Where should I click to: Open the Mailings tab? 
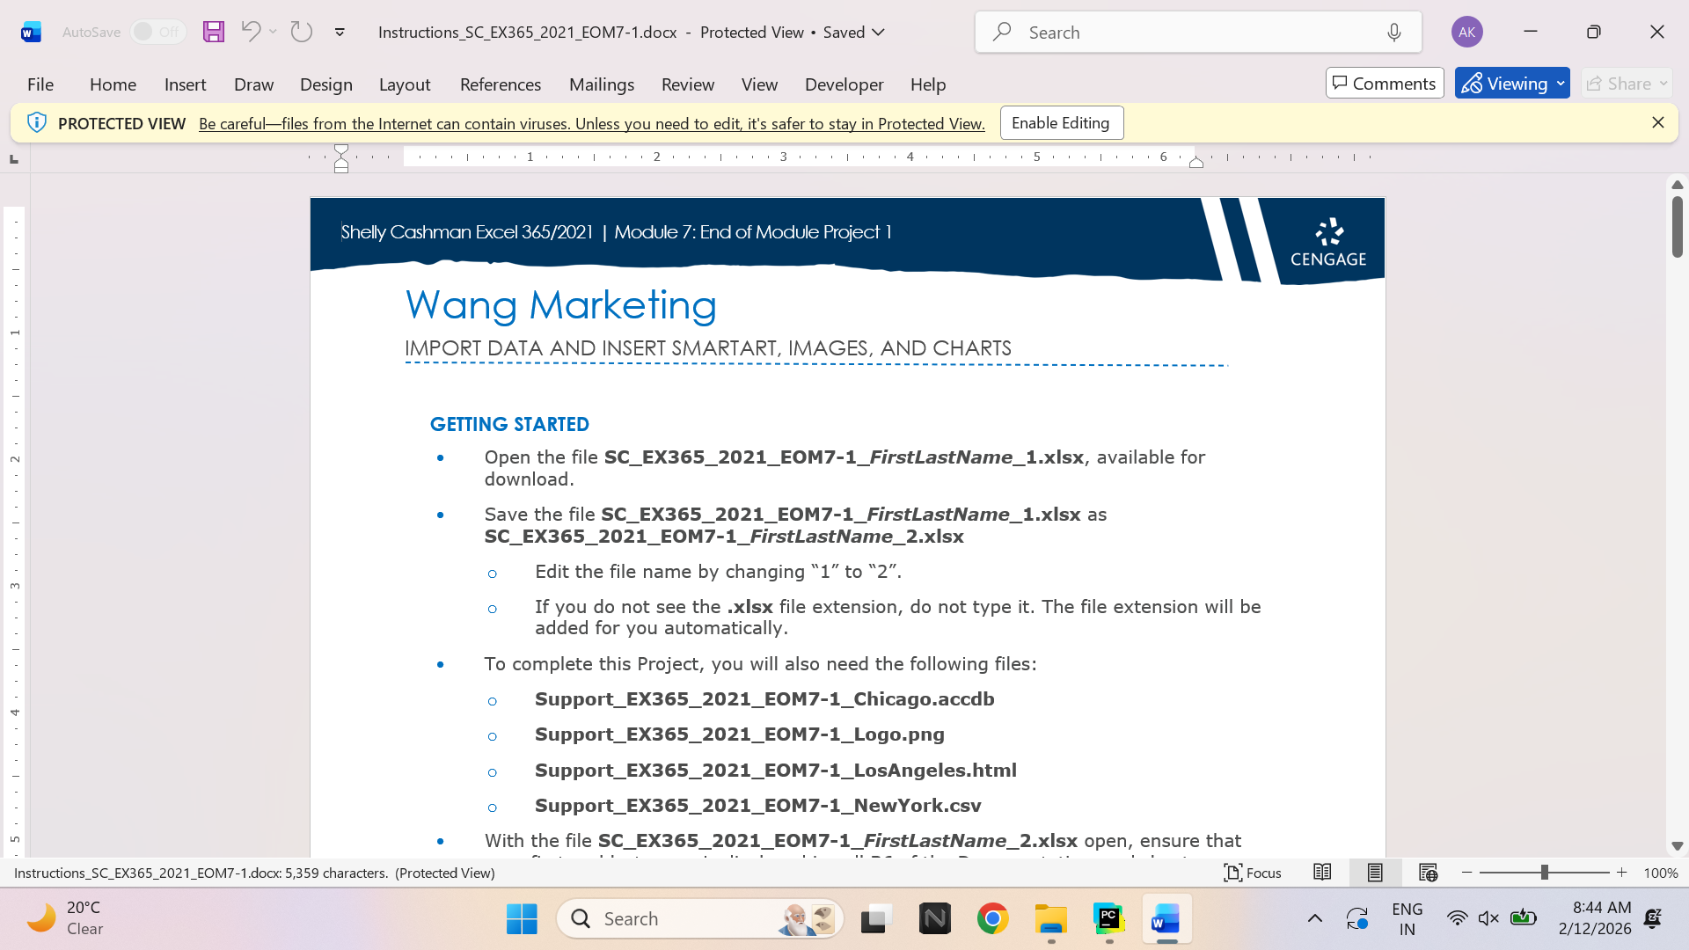coord(602,84)
